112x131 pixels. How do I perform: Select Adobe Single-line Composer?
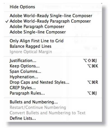53,32
